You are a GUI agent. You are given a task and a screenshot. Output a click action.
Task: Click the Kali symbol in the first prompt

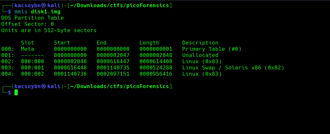pyautogui.click(x=44, y=6)
